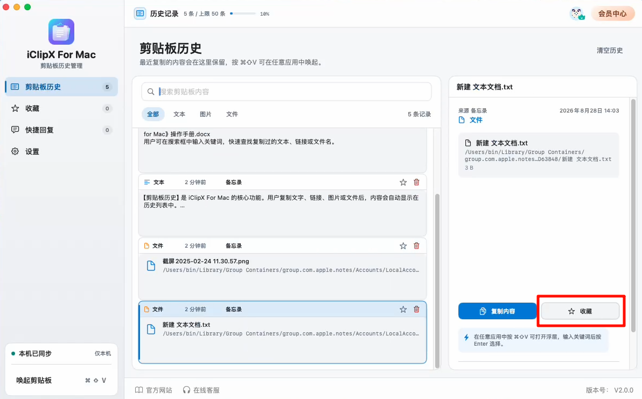Click the panda user avatar

(577, 13)
